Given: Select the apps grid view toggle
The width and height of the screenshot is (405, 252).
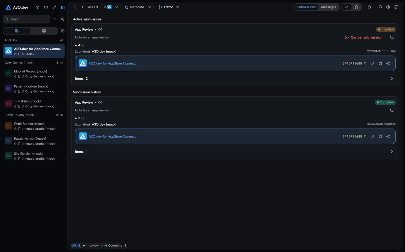Looking at the screenshot, I should tap(17, 31).
